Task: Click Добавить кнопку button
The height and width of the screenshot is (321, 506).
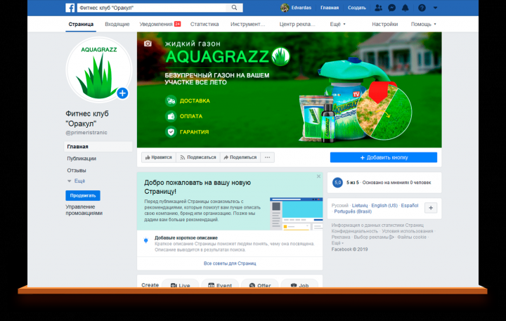Action: coord(384,157)
